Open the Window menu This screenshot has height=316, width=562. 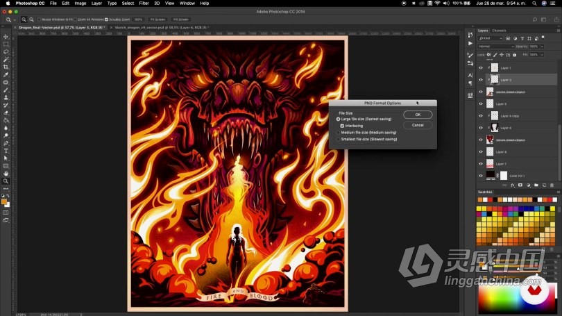click(x=187, y=3)
